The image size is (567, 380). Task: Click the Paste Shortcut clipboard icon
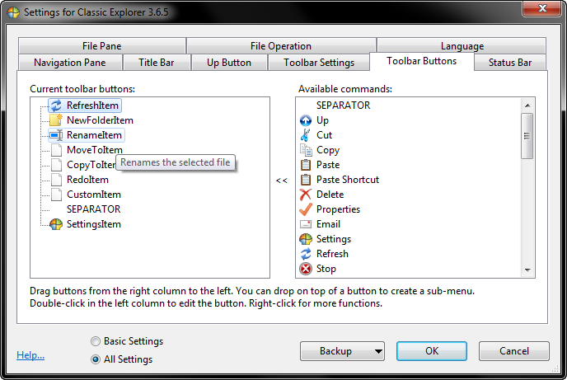point(306,180)
